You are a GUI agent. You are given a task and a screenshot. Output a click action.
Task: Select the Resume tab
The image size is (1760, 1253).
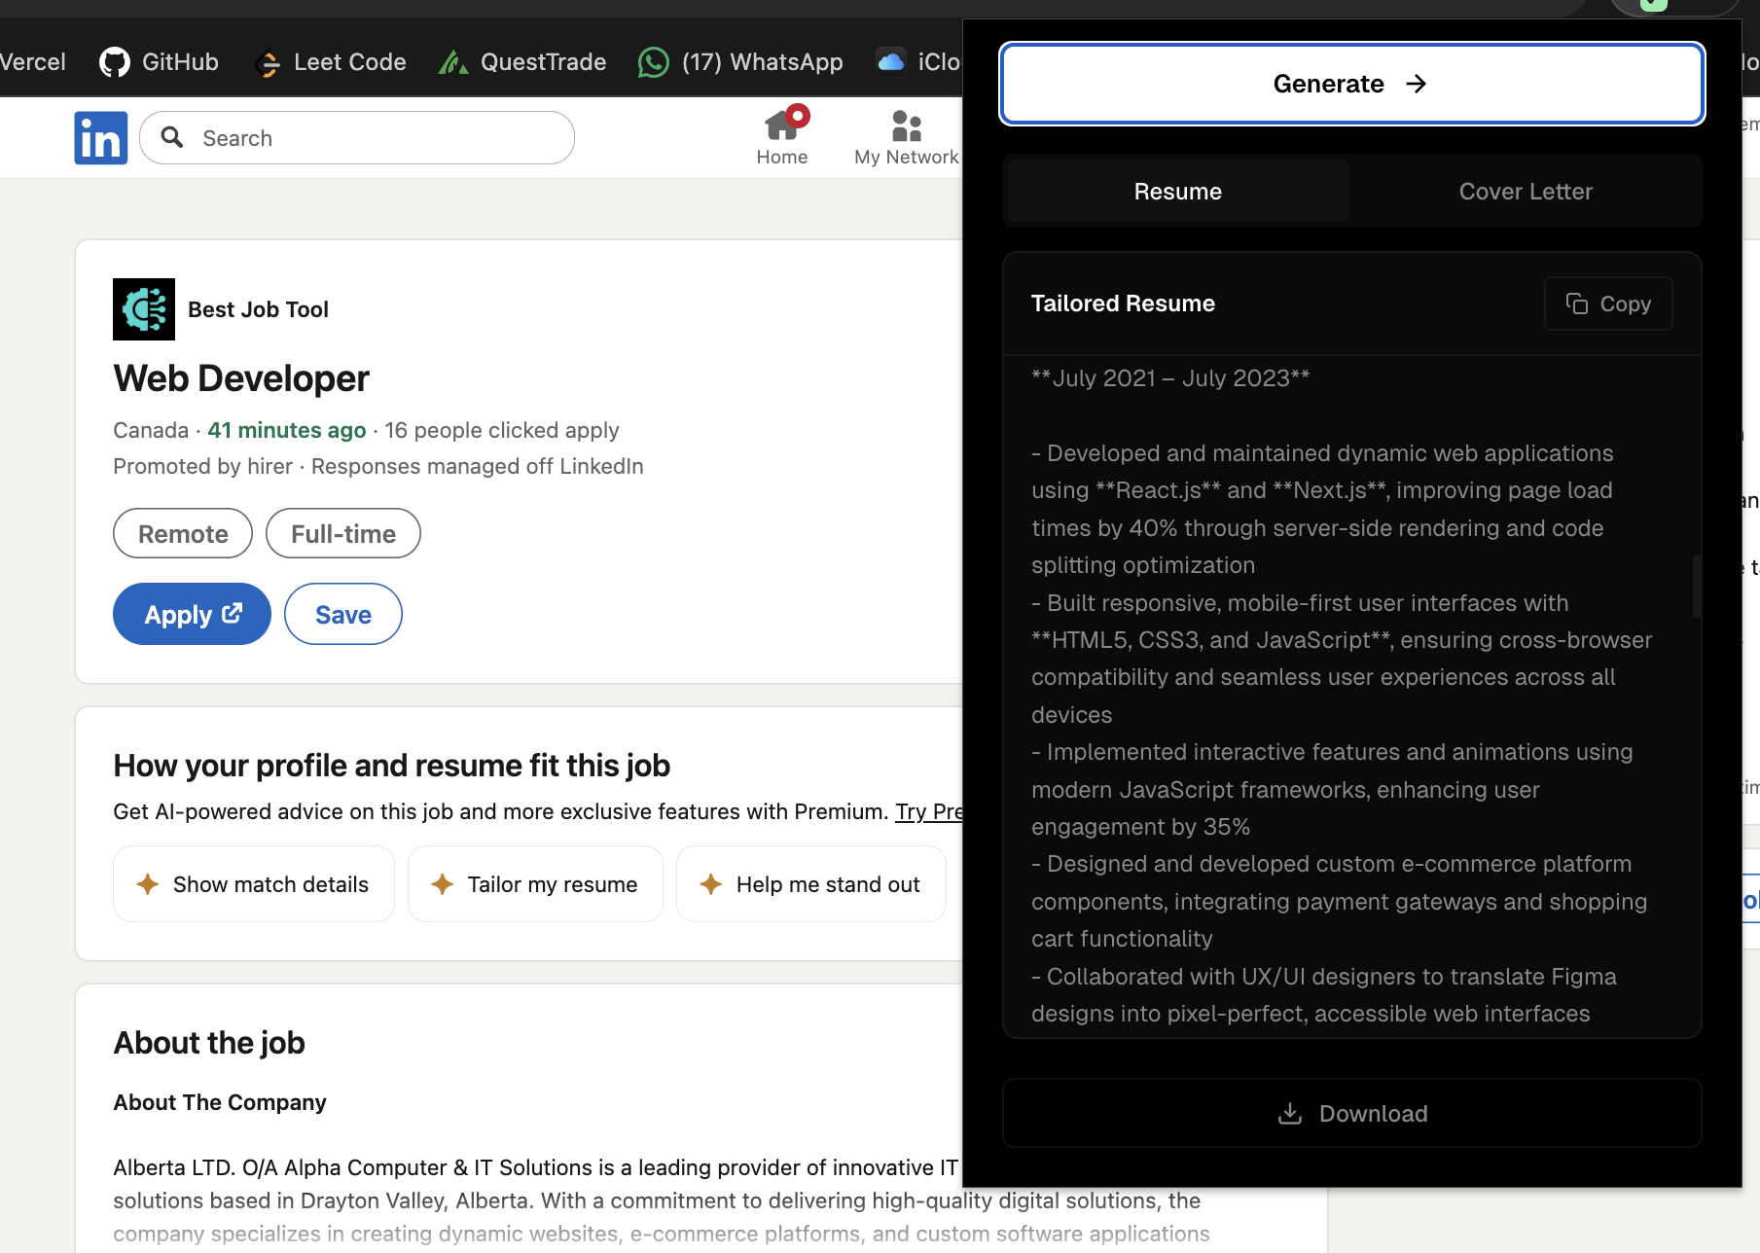(x=1176, y=191)
